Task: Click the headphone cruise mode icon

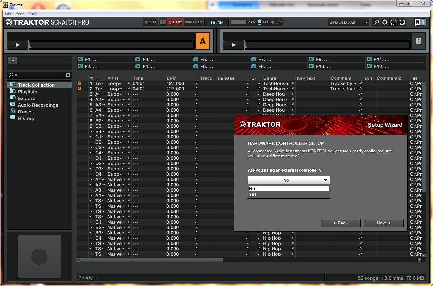Action: coord(393,22)
